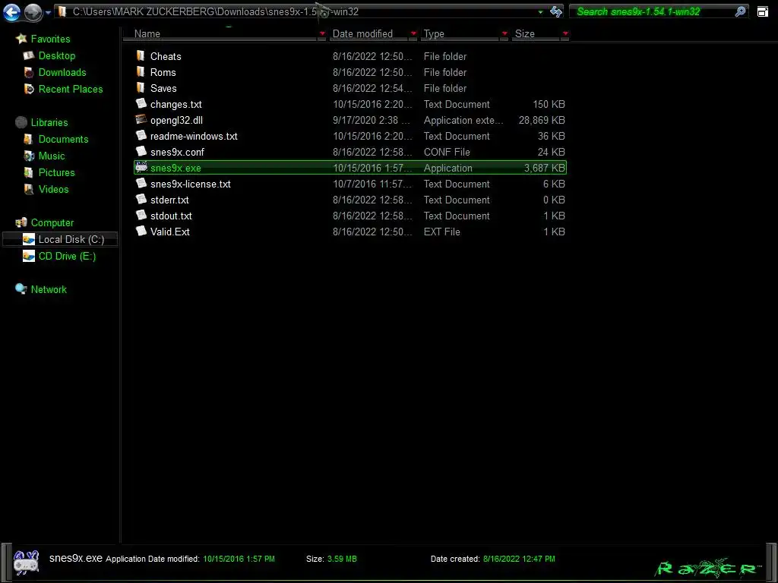Click the Recent Places clock icon
The width and height of the screenshot is (778, 583).
(x=29, y=89)
